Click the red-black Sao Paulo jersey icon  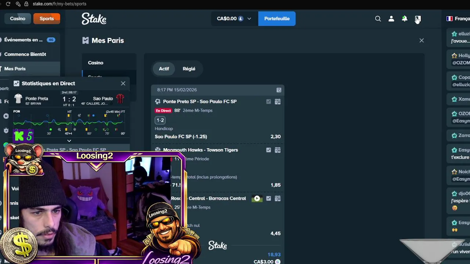tap(120, 99)
